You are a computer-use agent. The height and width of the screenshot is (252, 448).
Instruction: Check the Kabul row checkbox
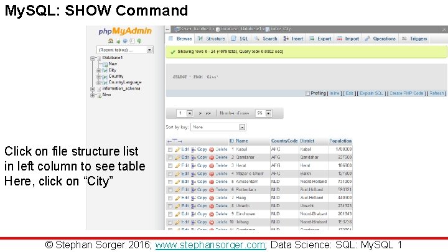pyautogui.click(x=170, y=149)
